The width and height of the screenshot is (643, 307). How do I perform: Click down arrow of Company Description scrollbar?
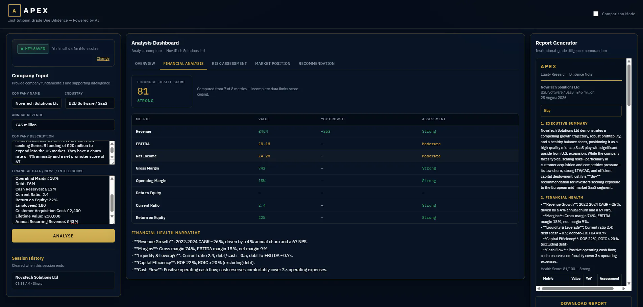112,157
